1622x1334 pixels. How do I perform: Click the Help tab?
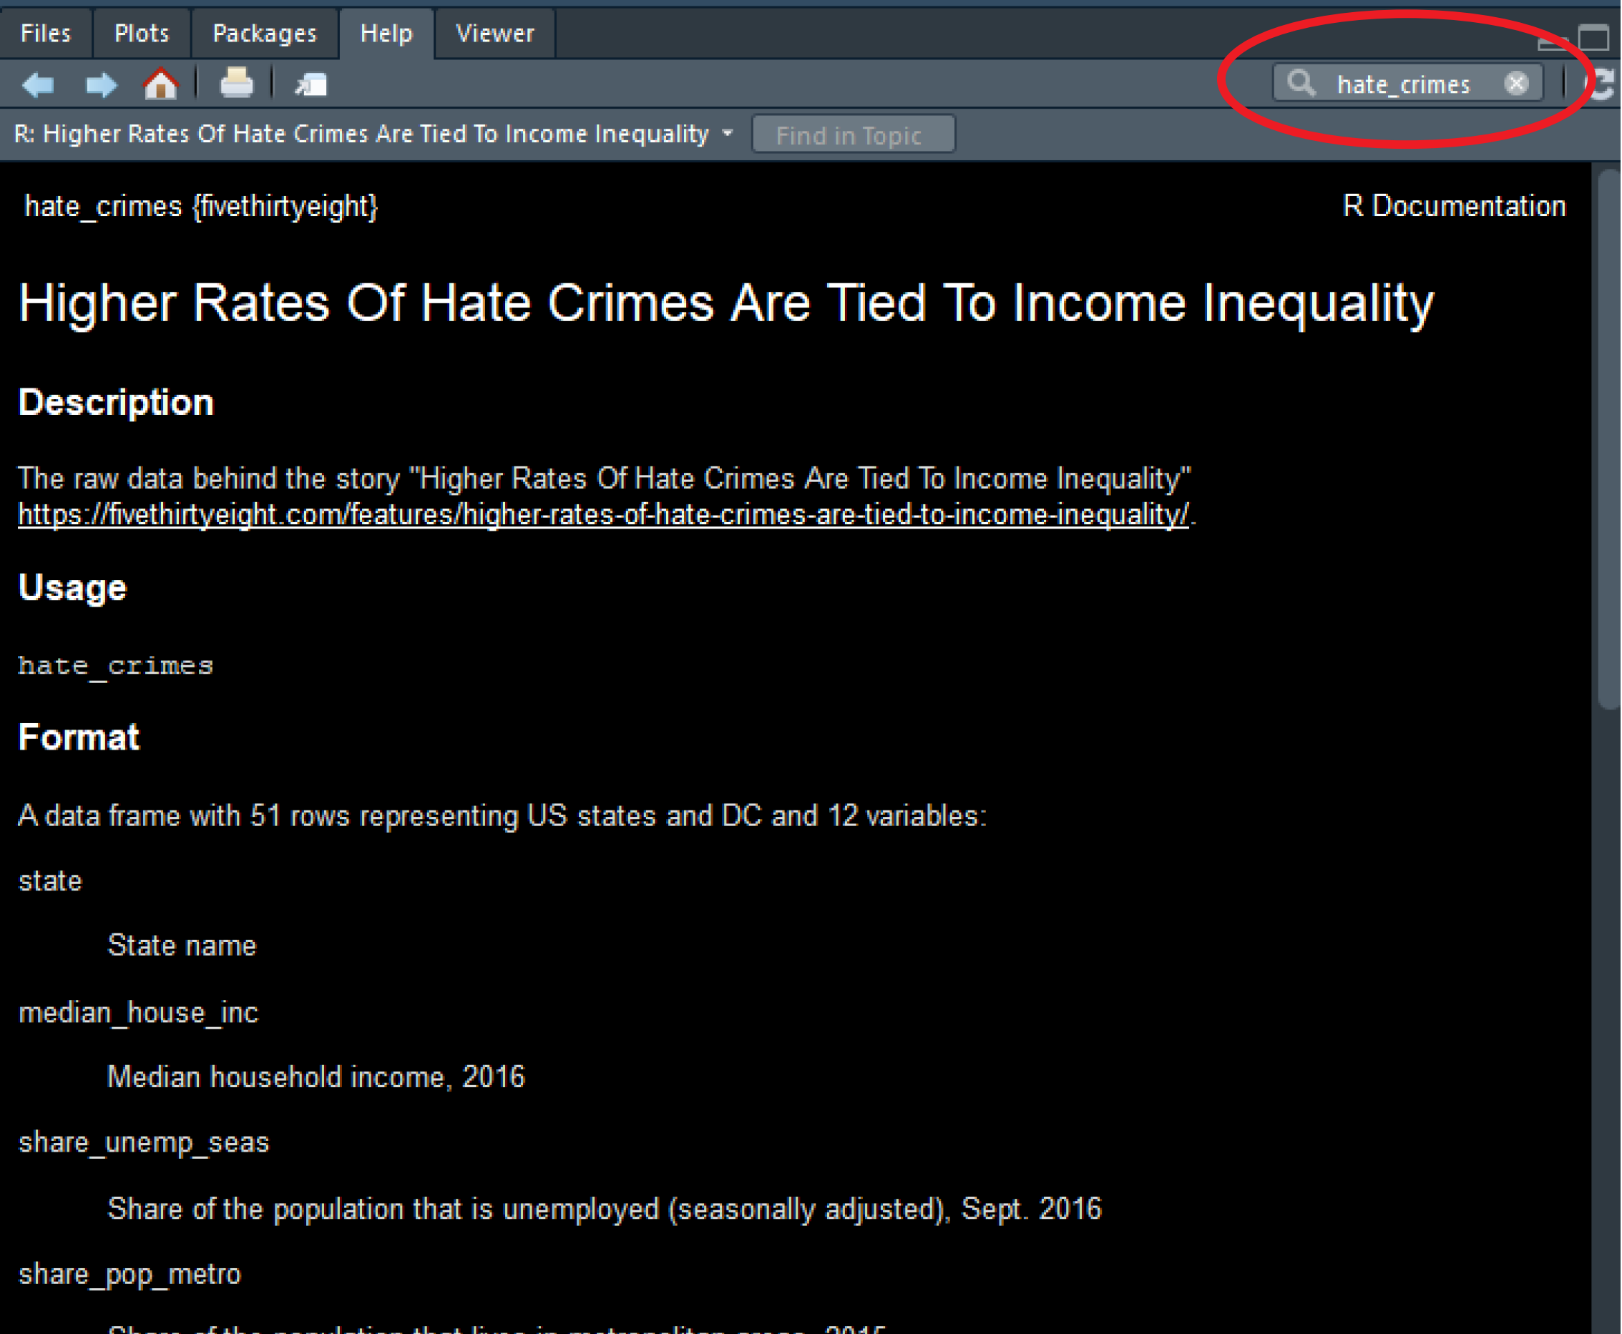(x=386, y=33)
